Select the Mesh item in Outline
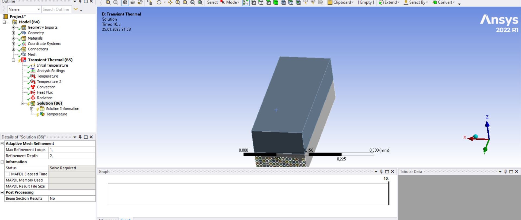521x220 pixels. tap(32, 54)
